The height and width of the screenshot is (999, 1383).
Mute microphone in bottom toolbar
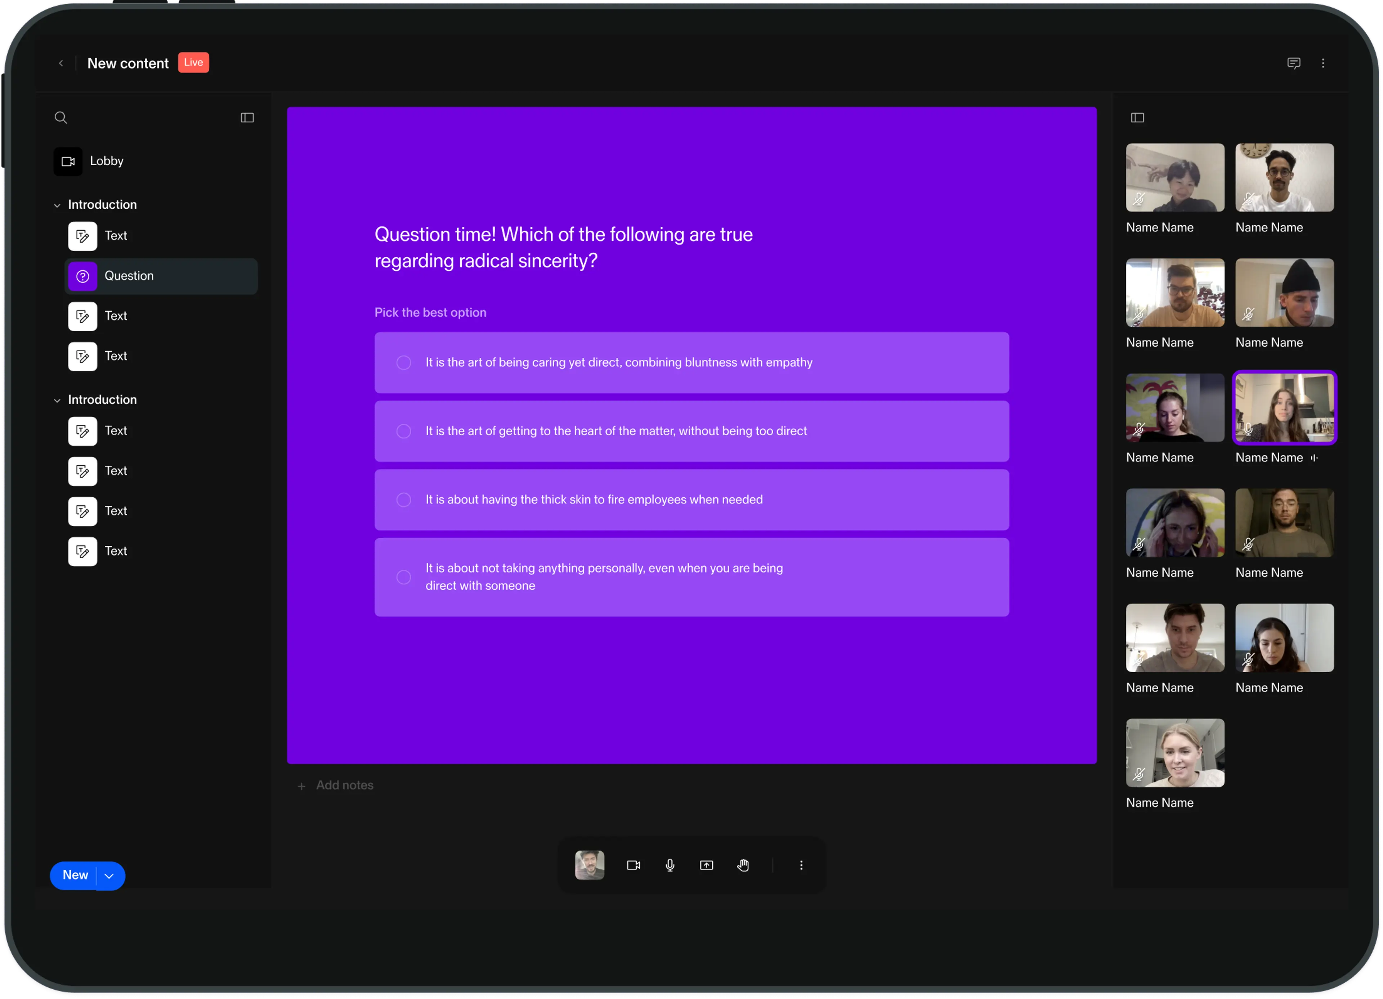[670, 865]
